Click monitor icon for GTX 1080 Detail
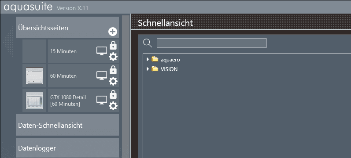Viewport: 351px width, 158px height. pyautogui.click(x=102, y=100)
